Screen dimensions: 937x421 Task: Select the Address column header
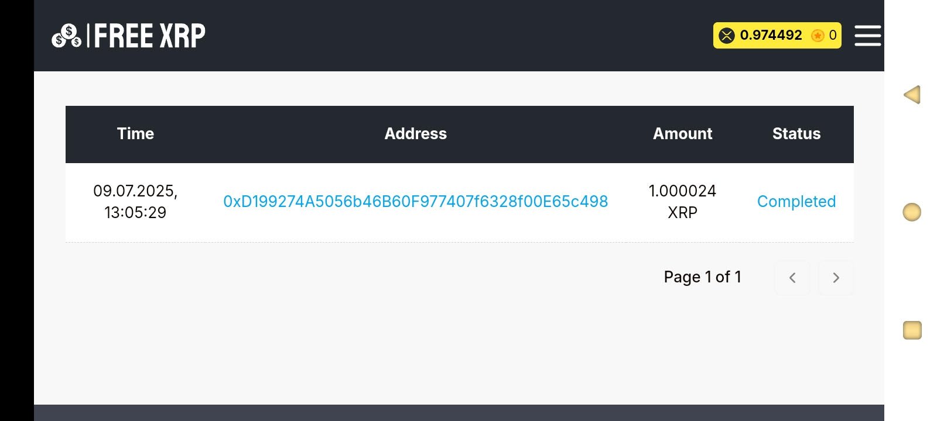(x=415, y=134)
